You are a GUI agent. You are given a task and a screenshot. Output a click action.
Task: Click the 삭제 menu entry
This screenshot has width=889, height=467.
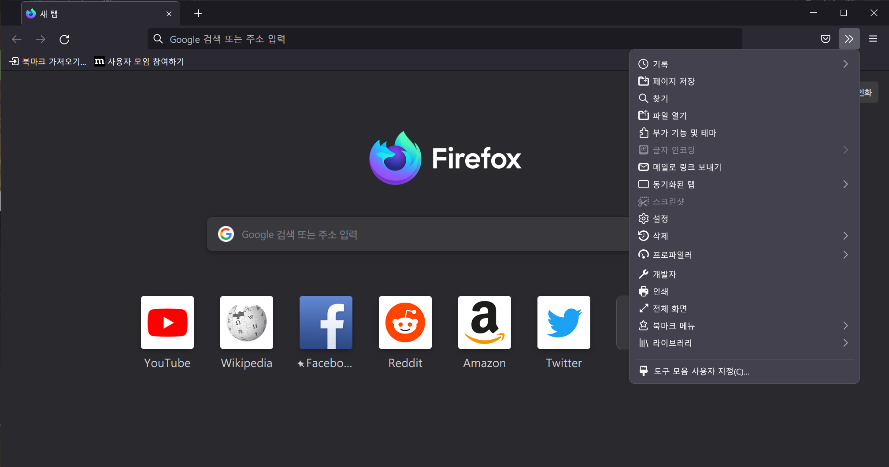tap(744, 236)
